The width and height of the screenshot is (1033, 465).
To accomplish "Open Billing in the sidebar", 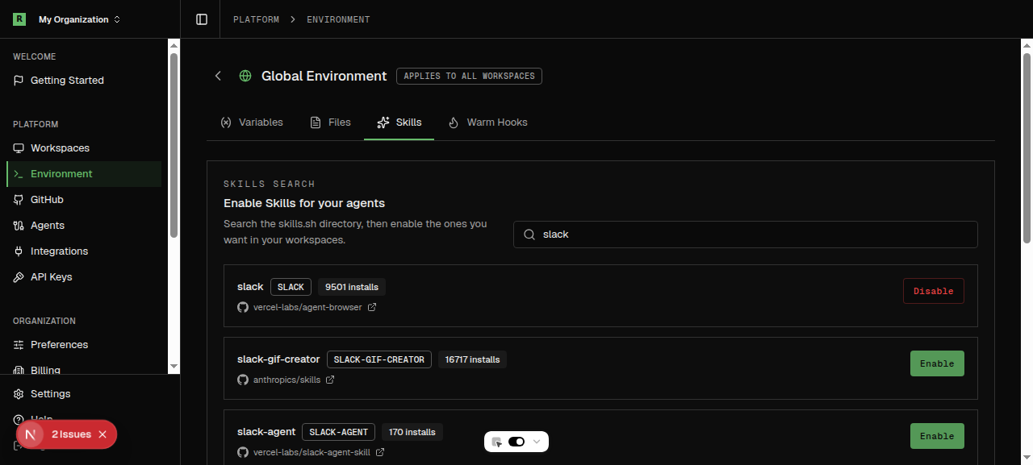I will click(x=84, y=370).
